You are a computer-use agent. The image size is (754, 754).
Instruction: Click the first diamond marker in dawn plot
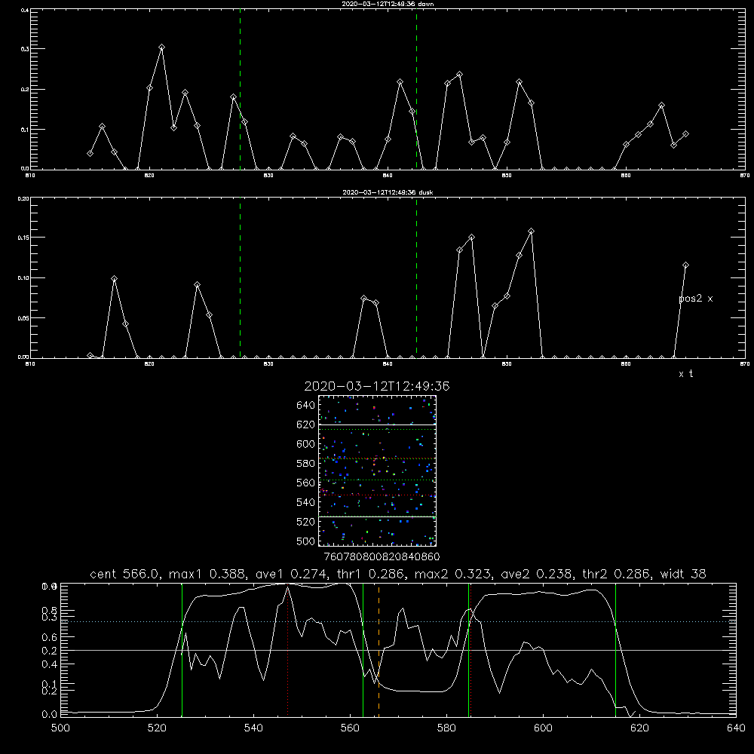click(90, 153)
